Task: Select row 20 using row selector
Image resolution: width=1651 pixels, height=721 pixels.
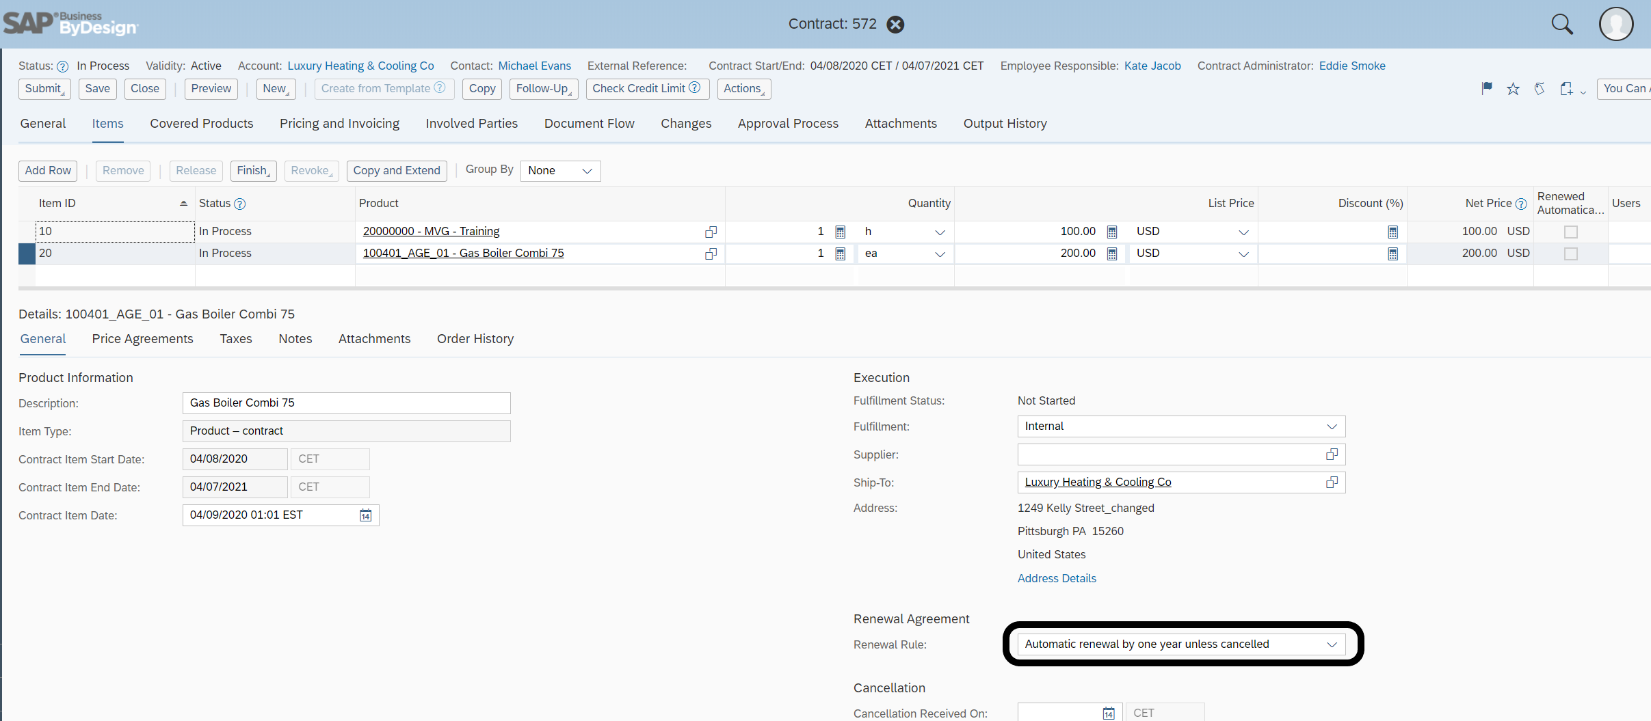Action: (27, 254)
